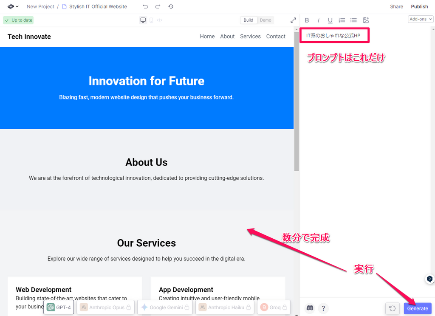Switch to mobile preview icon
Viewport: 435px width, 316px height.
151,20
